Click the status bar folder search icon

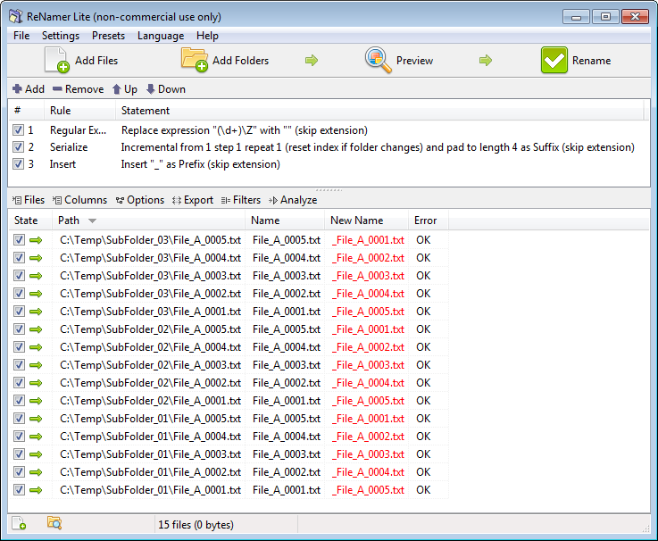(54, 523)
